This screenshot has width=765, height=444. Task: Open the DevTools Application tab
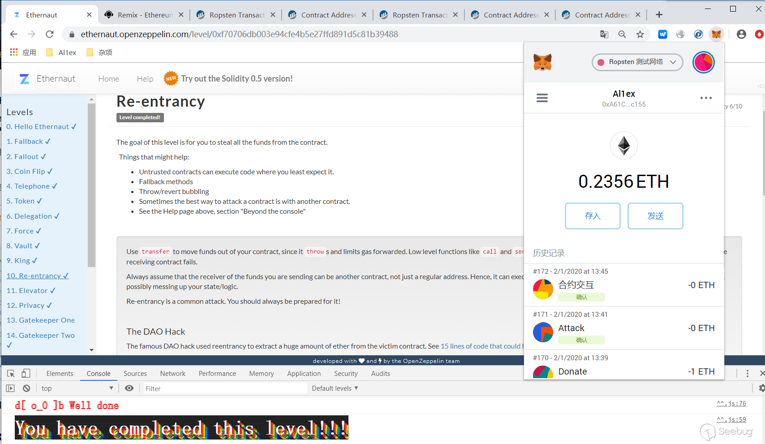tap(304, 373)
